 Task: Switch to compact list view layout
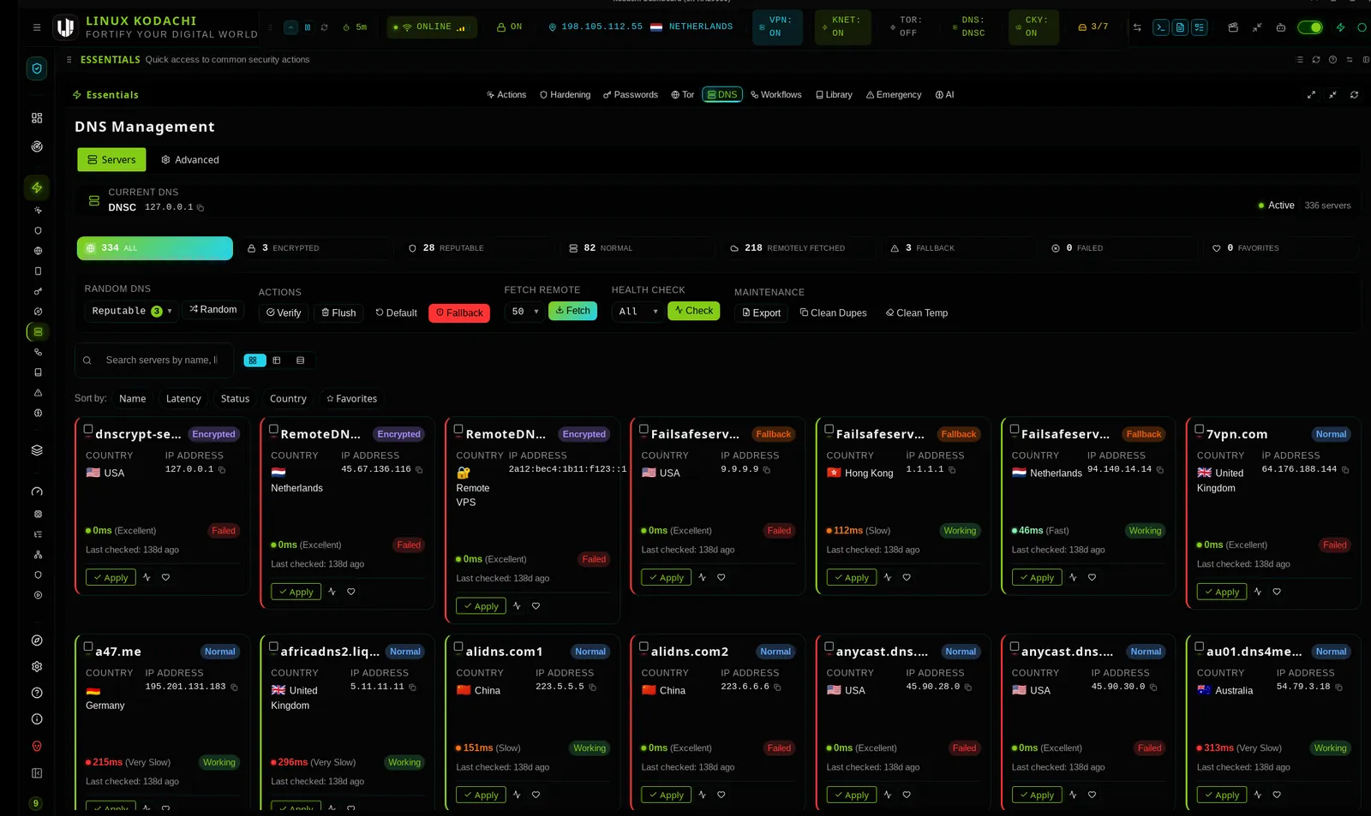click(301, 360)
